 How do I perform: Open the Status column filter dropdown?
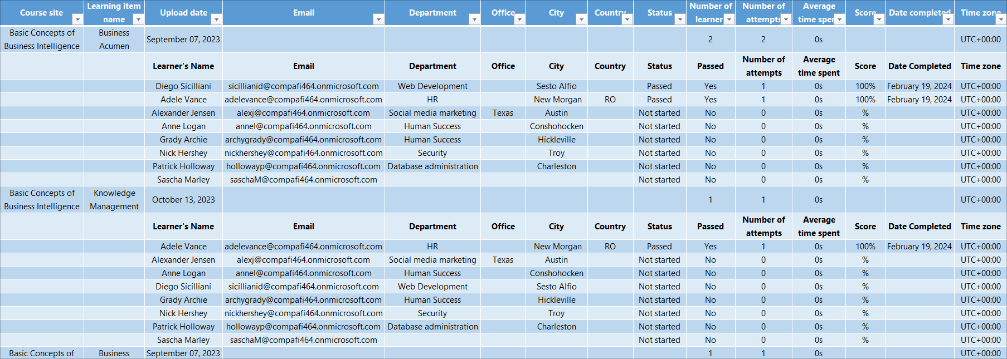click(679, 19)
